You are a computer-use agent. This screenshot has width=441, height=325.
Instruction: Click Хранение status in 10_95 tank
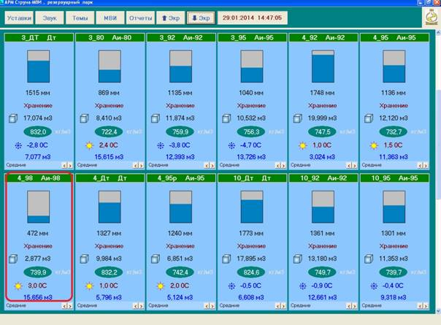[394, 246]
